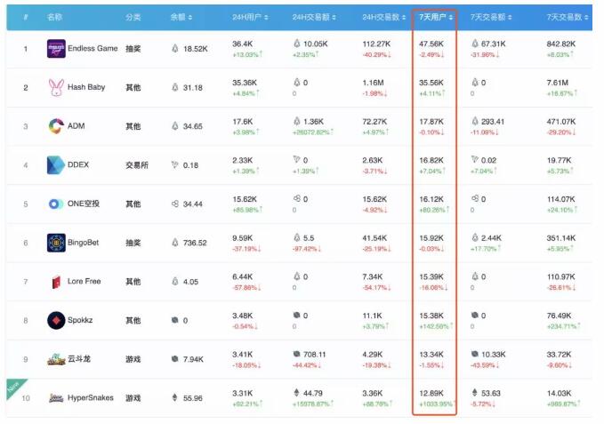Screen dimensions: 604x424
Task: Click EOS icon beside 10.05K 24H volume
Action: point(297,44)
